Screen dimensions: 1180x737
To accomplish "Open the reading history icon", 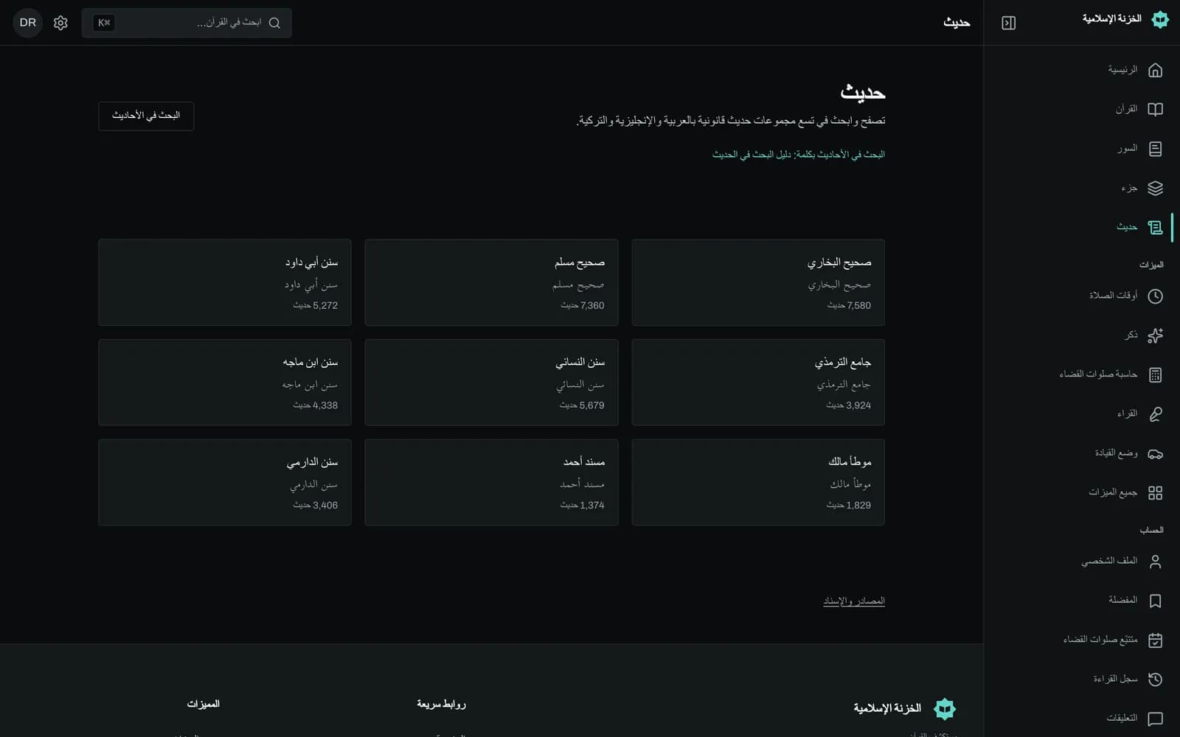I will point(1155,680).
